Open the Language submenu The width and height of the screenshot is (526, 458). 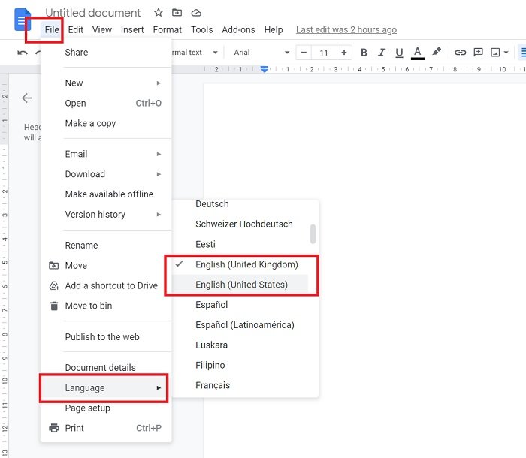click(x=106, y=388)
